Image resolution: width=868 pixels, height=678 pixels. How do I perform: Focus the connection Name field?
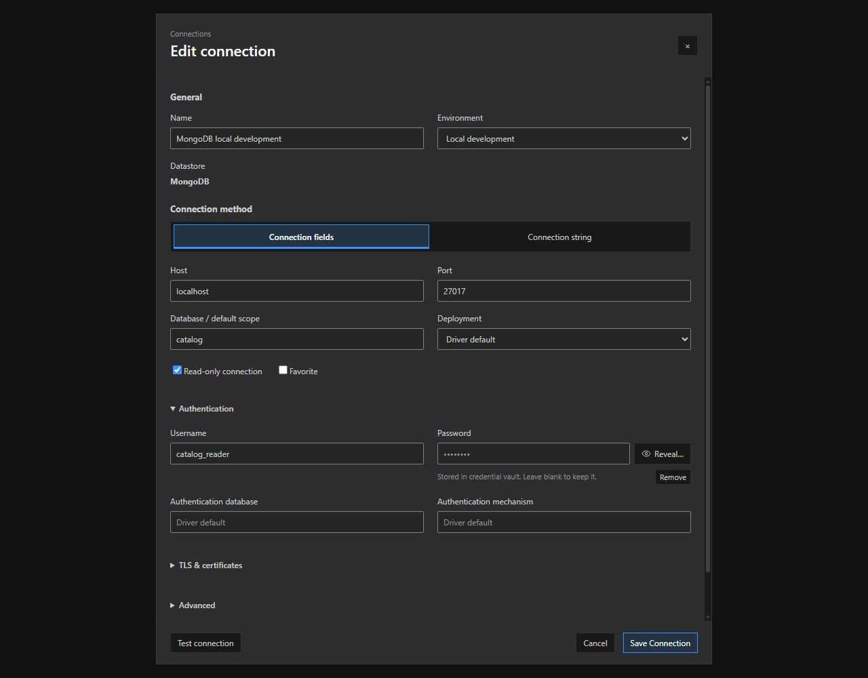(x=297, y=138)
